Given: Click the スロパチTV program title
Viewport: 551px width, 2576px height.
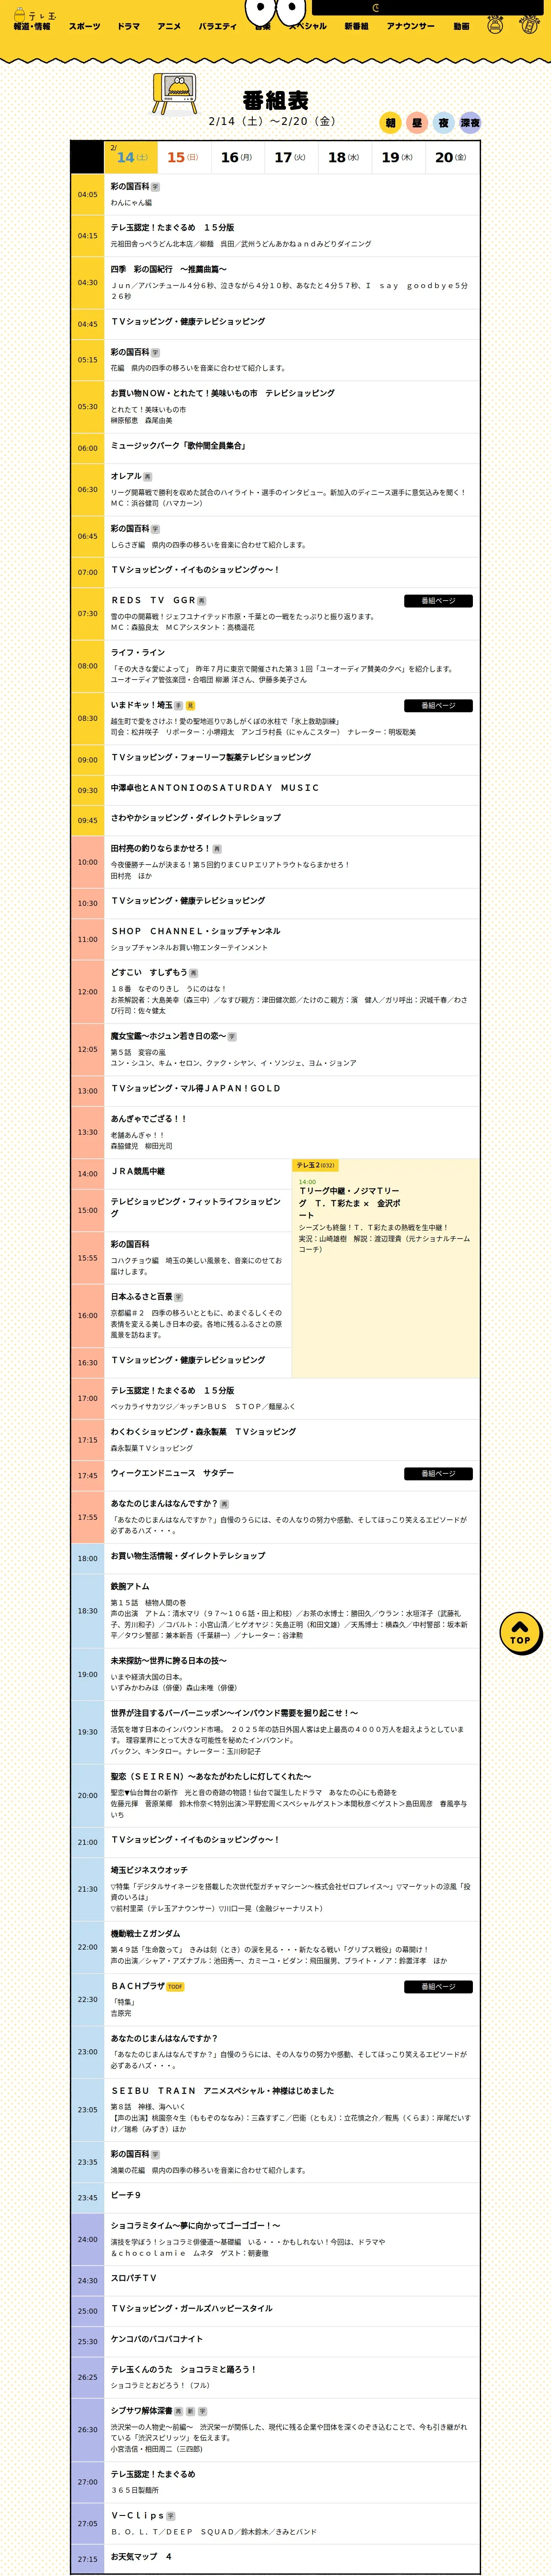Looking at the screenshot, I should pos(134,2278).
